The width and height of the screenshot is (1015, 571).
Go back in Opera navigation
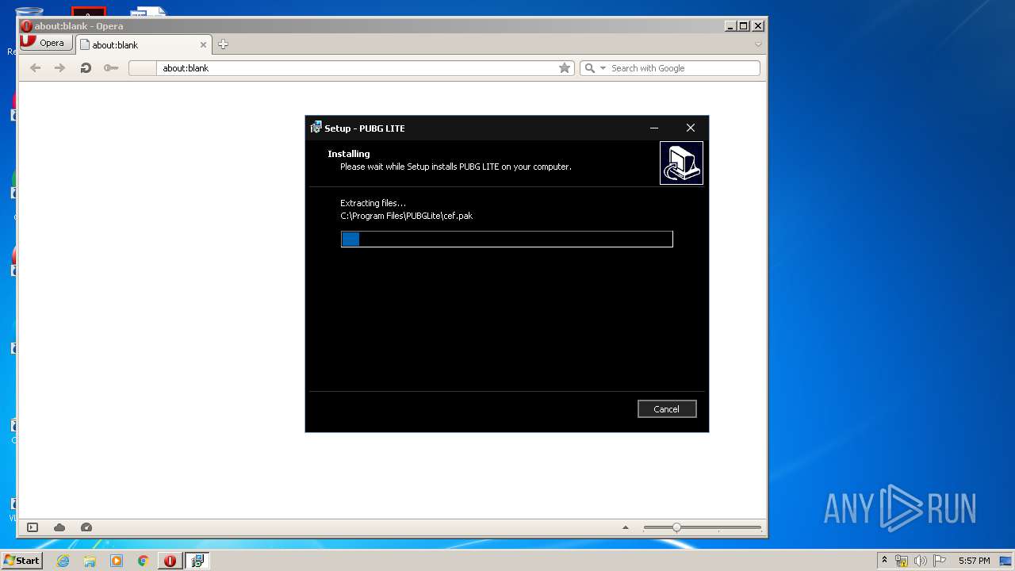[x=35, y=68]
